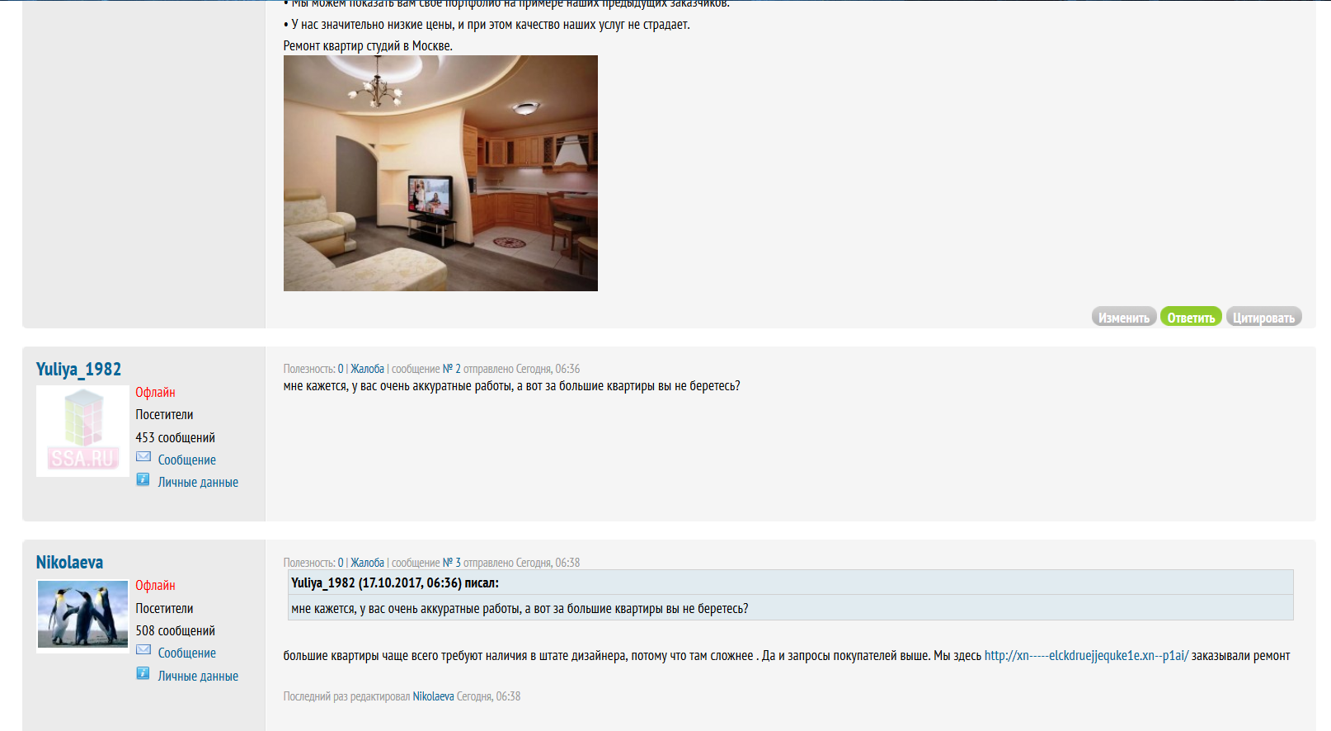Click Жалоба link on message № 3

(x=367, y=563)
